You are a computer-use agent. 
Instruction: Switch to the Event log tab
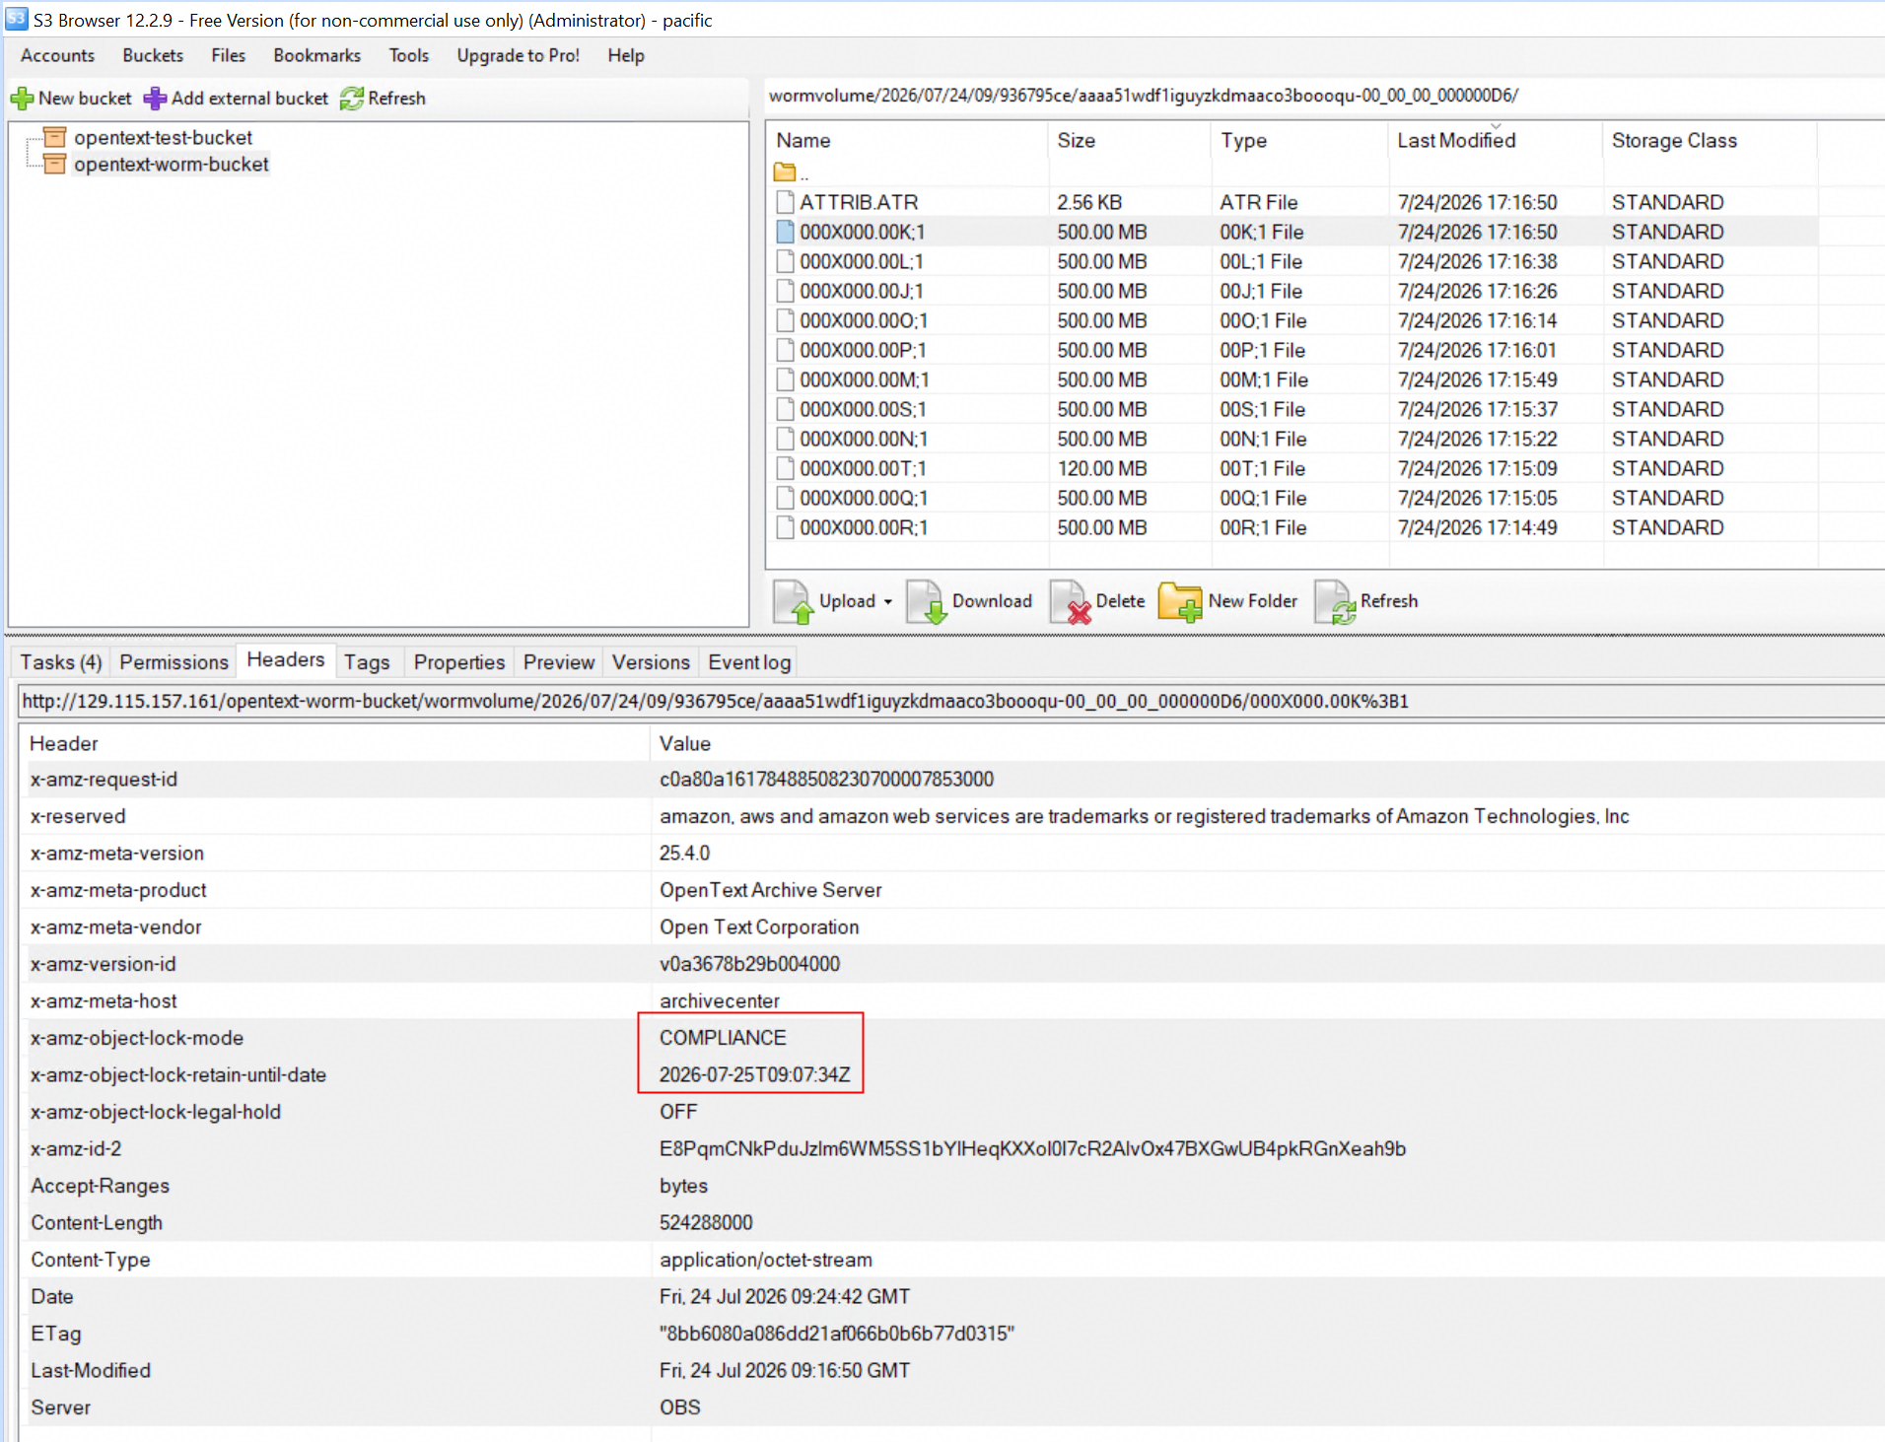[x=749, y=662]
